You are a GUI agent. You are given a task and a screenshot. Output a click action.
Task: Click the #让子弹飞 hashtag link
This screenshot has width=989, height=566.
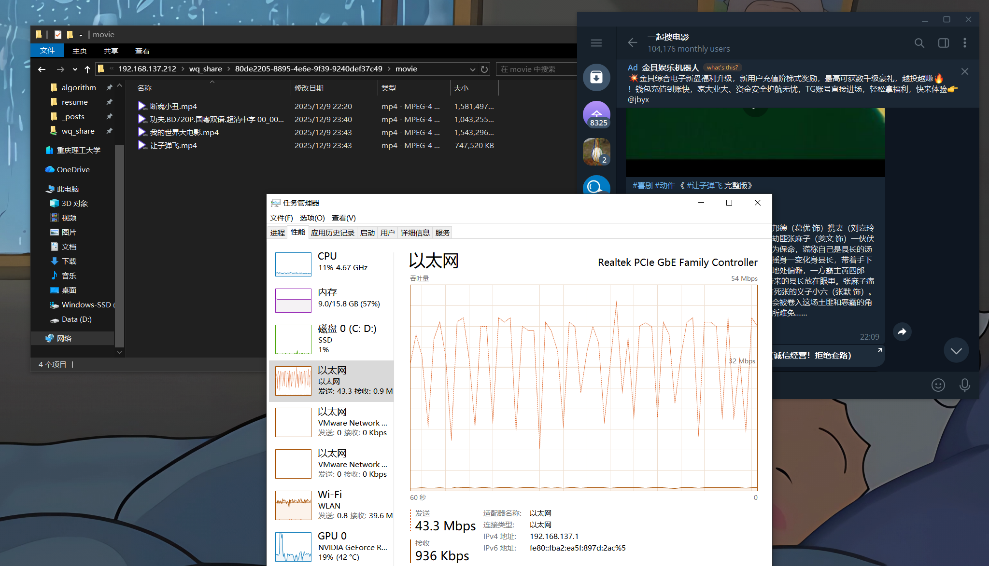pos(704,185)
